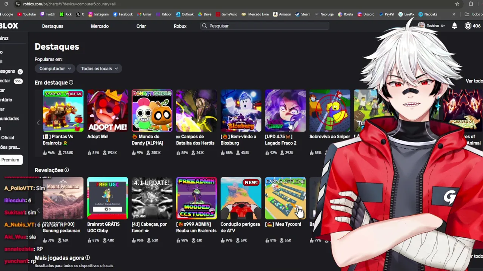Open the Toshiruz profile link
This screenshot has height=271, width=483.
pos(431,26)
